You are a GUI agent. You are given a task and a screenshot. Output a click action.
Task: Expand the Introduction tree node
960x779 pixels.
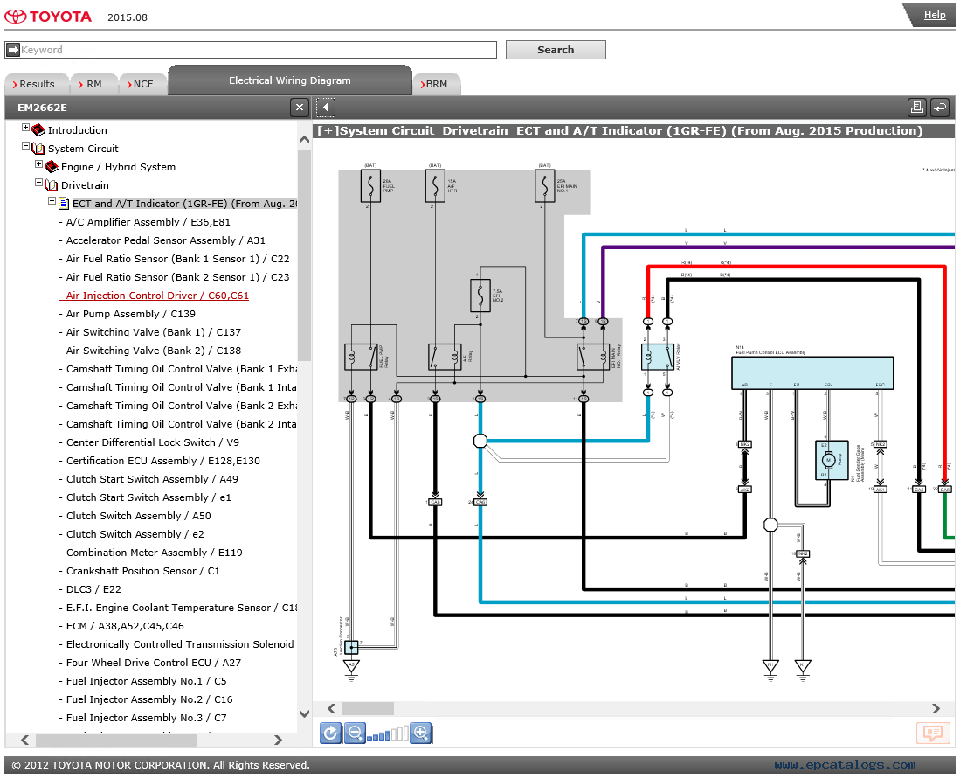tap(25, 128)
